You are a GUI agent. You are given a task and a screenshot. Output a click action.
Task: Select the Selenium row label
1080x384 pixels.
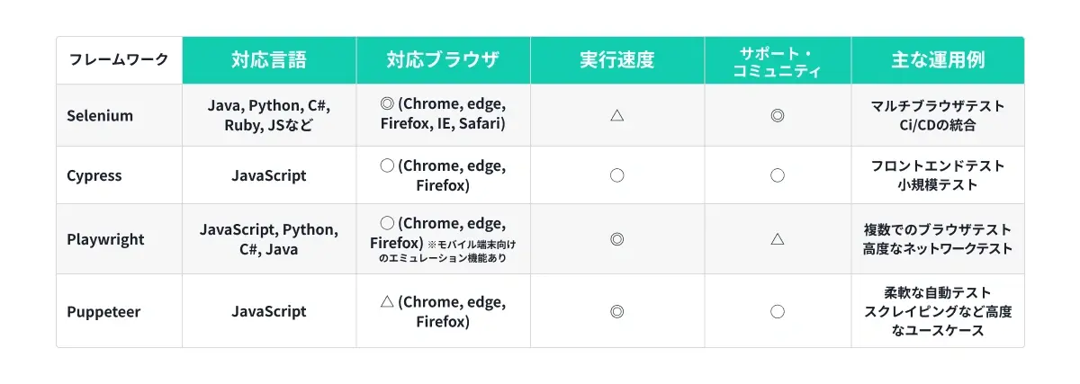100,115
